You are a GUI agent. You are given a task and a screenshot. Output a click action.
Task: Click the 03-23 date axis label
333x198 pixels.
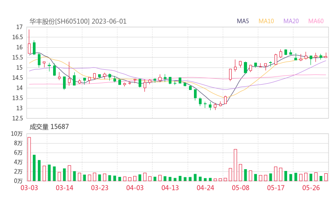pyautogui.click(x=99, y=188)
